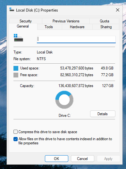Enable Compress this drive to save disk space
Screen dimensions: 126x169
pyautogui.click(x=15, y=132)
